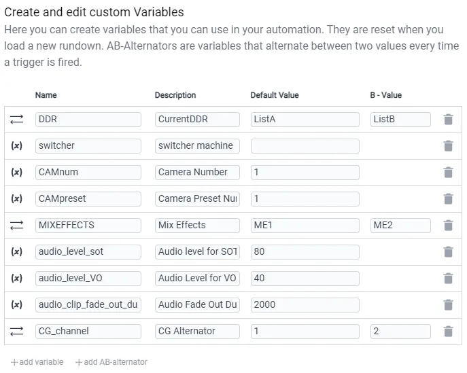The image size is (467, 373).
Task: Edit the MIXEFFECTS name field
Action: 88,226
